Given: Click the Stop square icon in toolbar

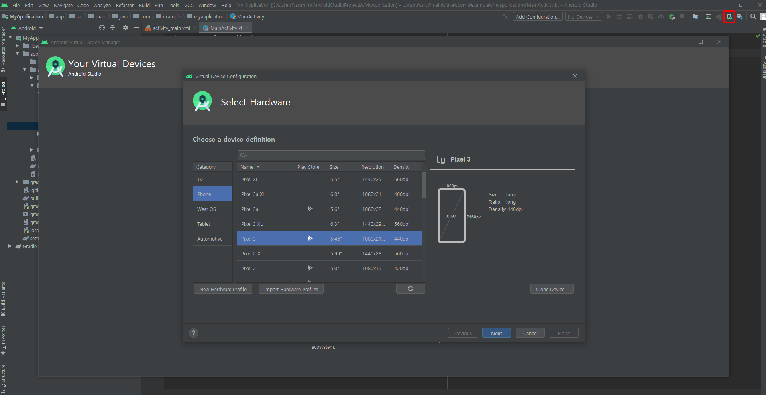Looking at the screenshot, I should click(x=682, y=16).
